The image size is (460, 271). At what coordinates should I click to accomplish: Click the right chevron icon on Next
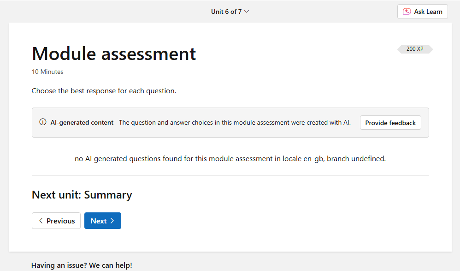point(112,221)
